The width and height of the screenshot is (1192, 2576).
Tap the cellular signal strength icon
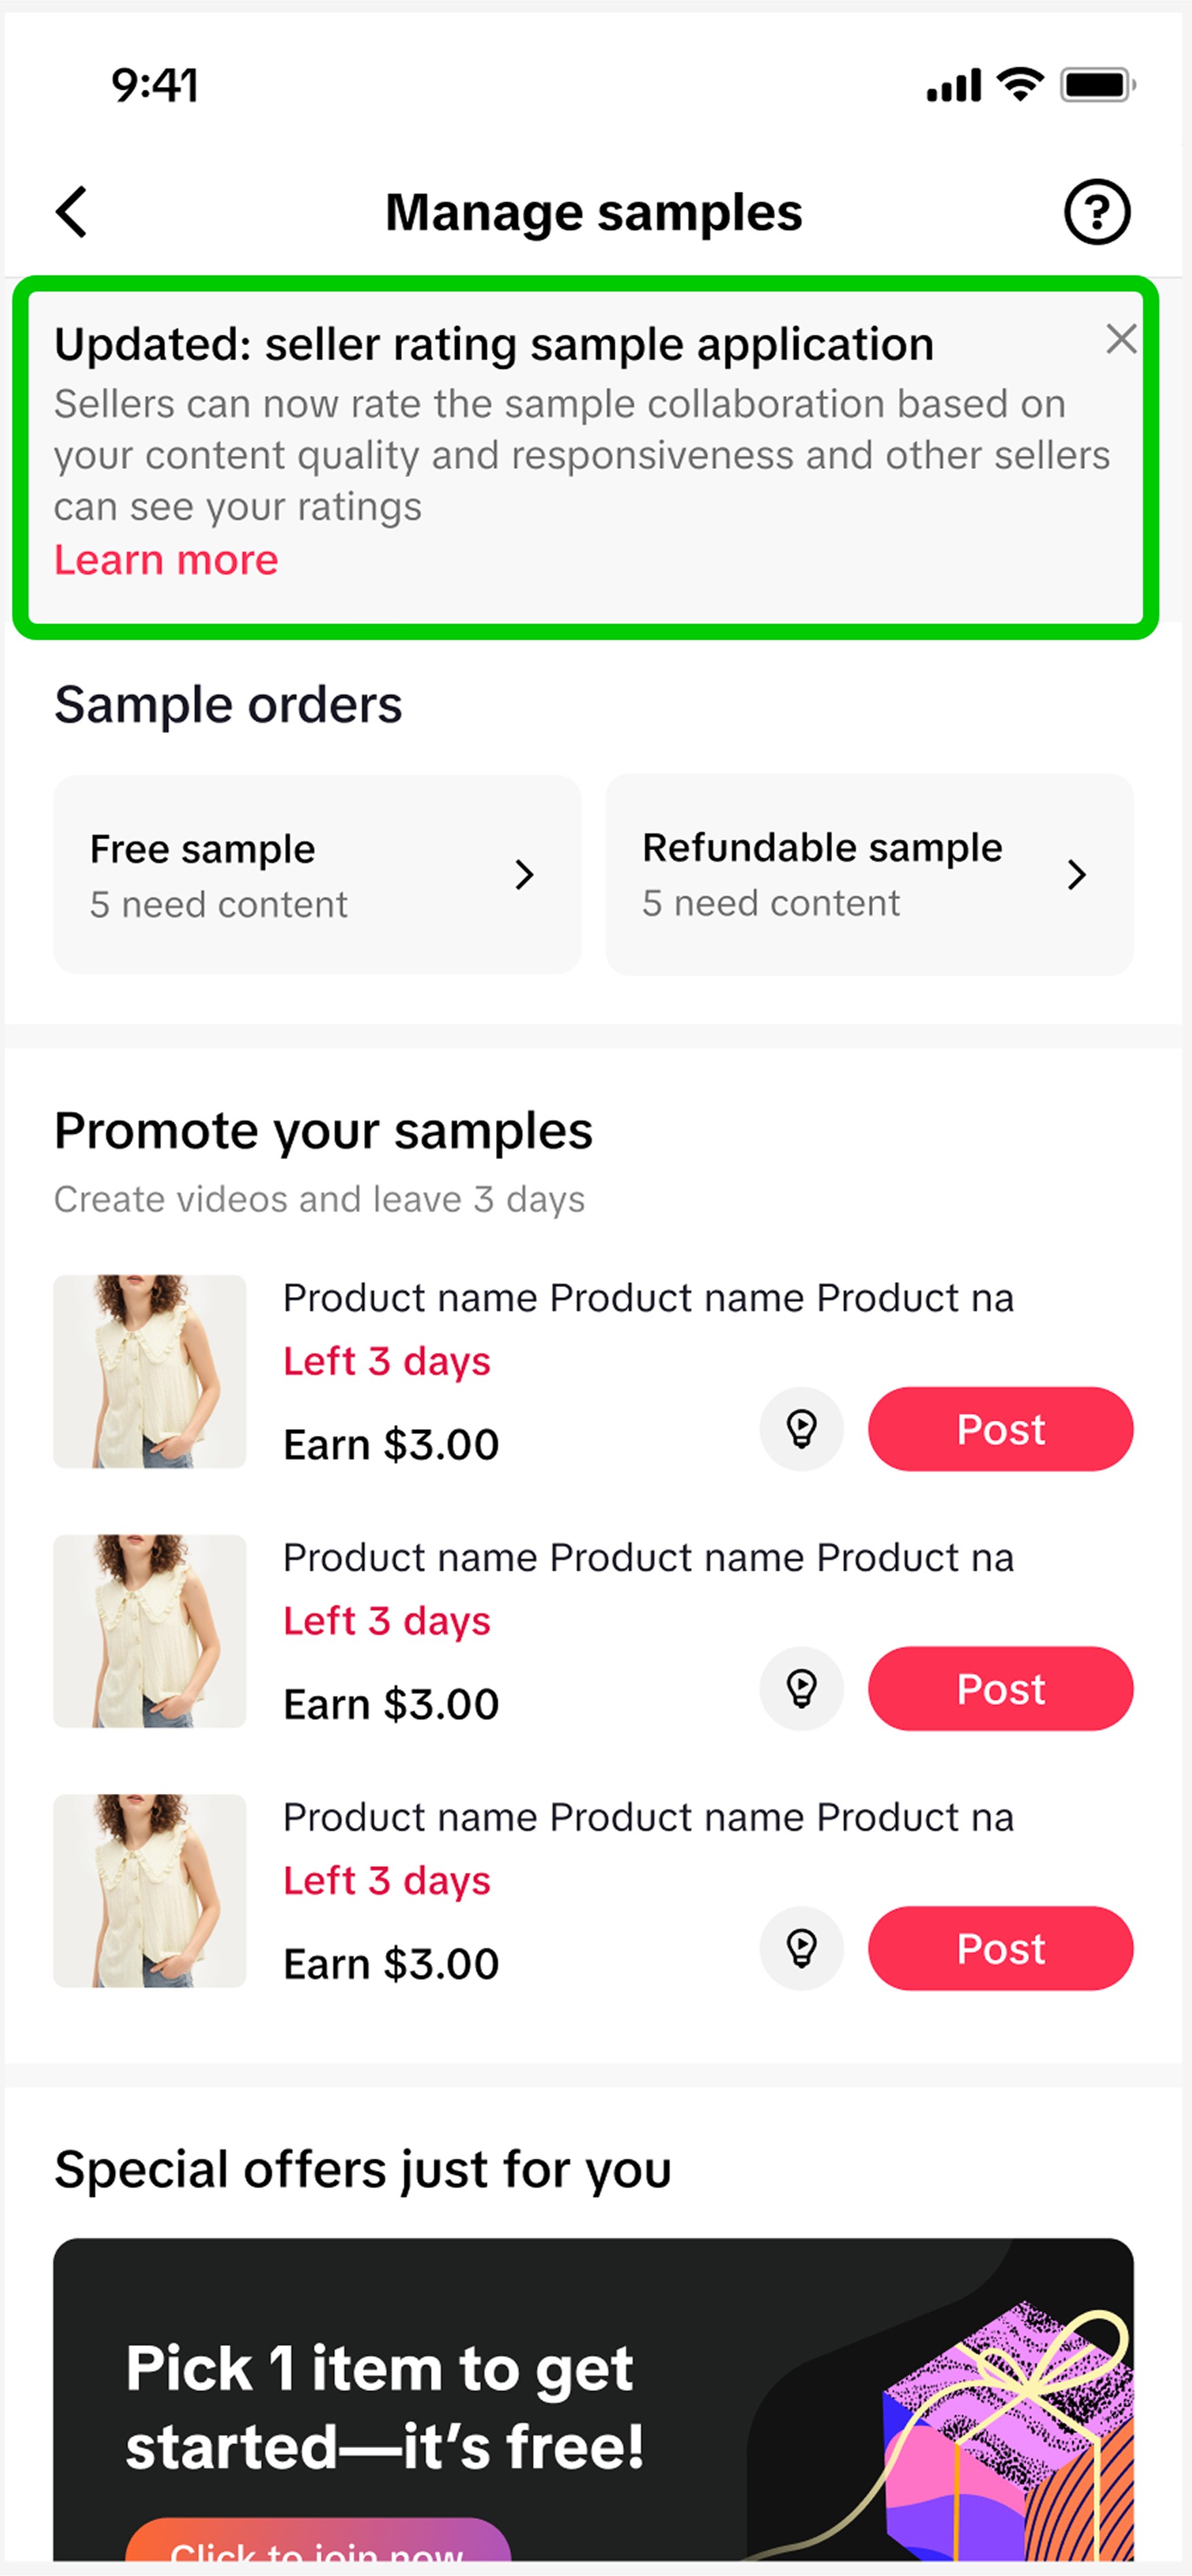(x=953, y=86)
